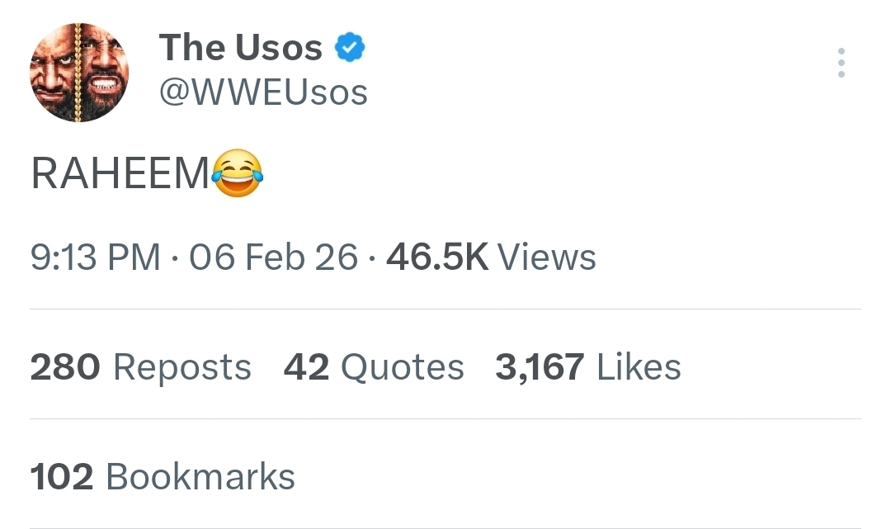Viewport: 891px width, 529px height.
Task: Click the word Views
Action: tap(547, 257)
